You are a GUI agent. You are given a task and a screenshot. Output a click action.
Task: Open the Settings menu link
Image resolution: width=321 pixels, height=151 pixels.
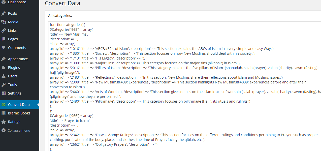[20, 93]
